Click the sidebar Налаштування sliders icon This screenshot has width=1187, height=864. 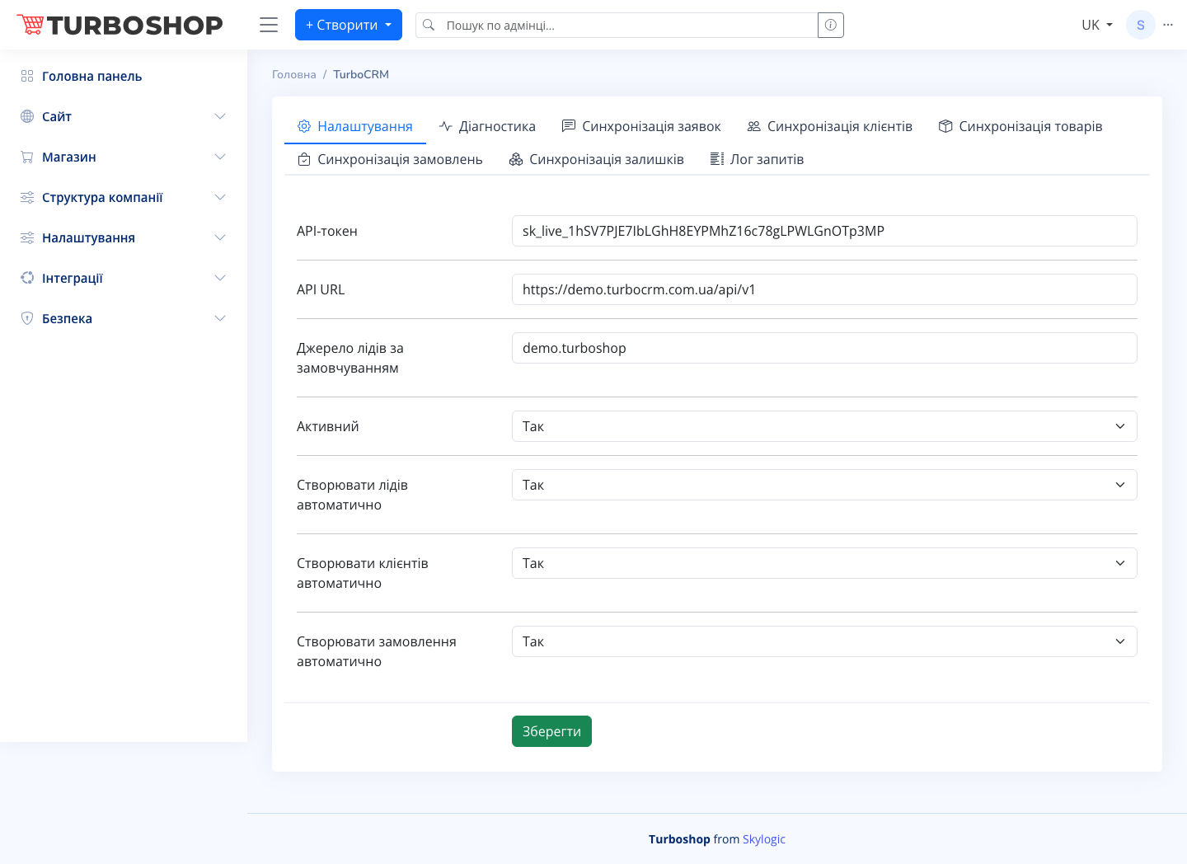pos(27,237)
